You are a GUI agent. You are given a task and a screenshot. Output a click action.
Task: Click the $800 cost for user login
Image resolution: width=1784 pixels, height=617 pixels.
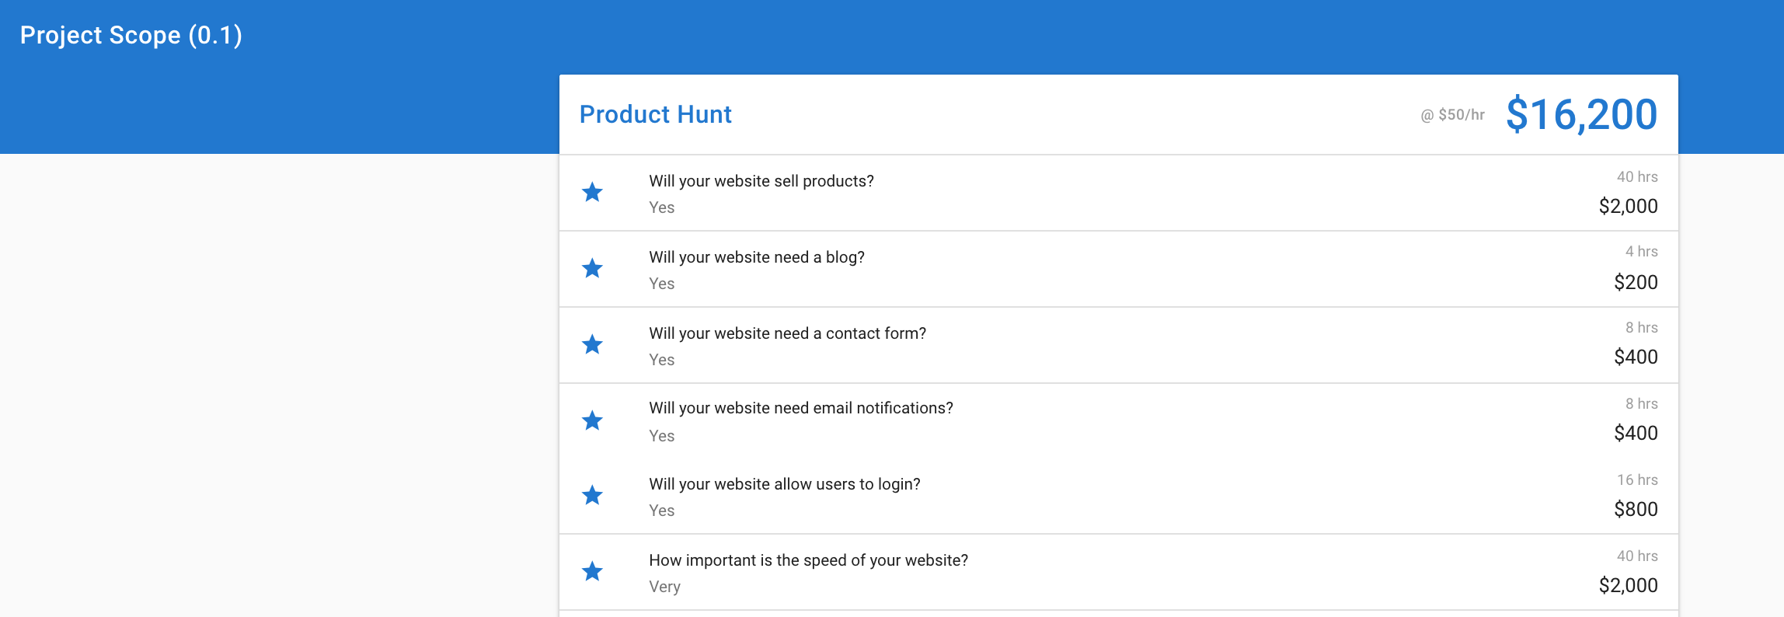tap(1636, 509)
